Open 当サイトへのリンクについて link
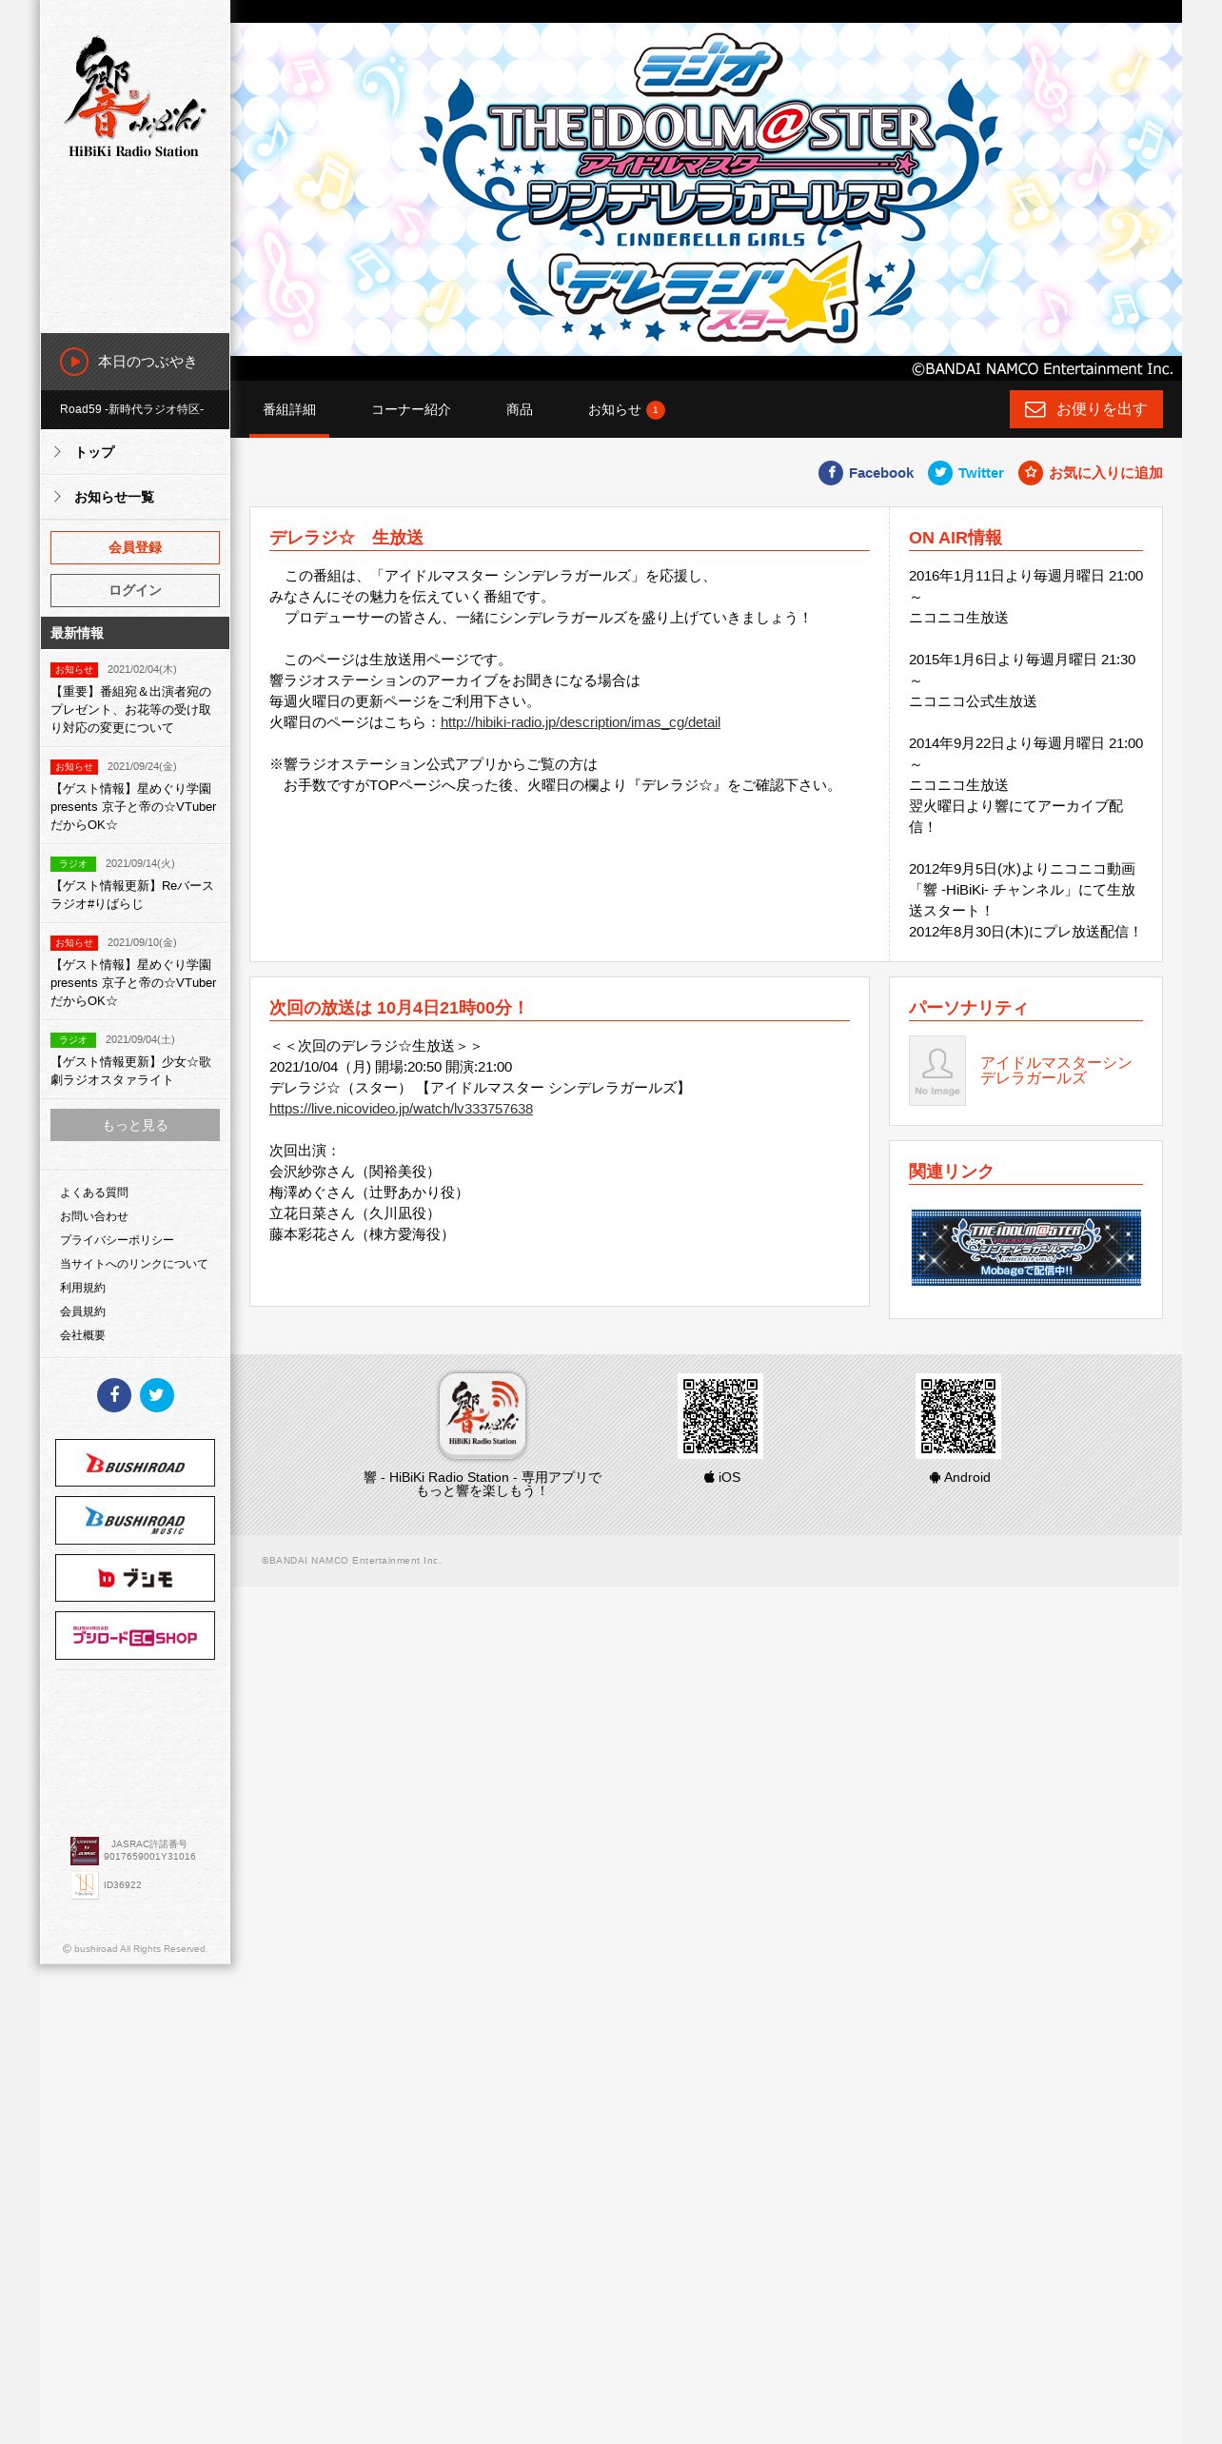The width and height of the screenshot is (1222, 2444). point(133,1264)
